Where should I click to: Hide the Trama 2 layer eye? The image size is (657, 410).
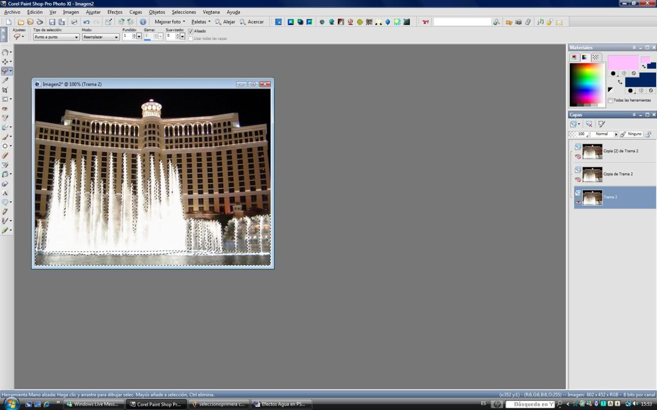[578, 202]
